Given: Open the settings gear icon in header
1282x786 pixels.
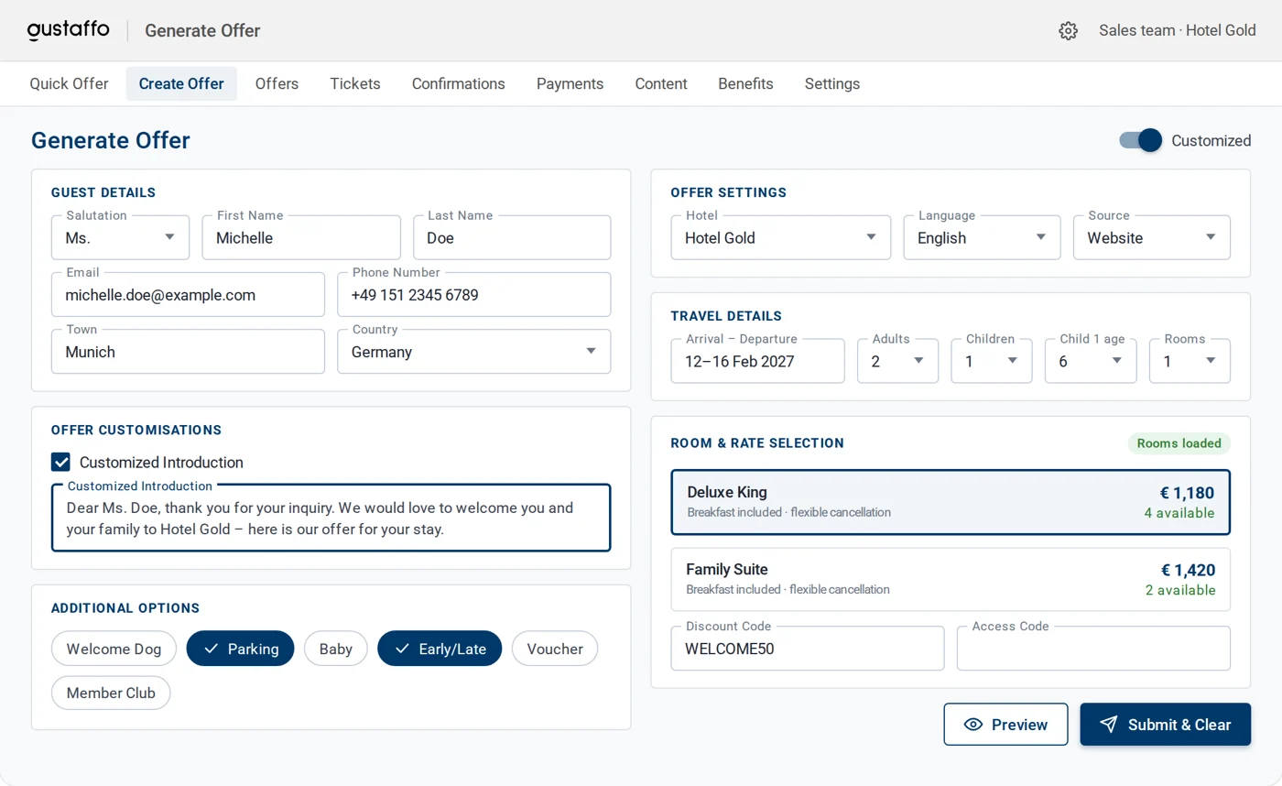Looking at the screenshot, I should click(x=1068, y=30).
